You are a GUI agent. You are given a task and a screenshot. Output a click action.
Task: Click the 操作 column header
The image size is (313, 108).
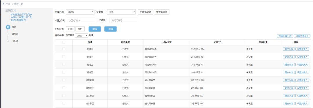coord(296,42)
